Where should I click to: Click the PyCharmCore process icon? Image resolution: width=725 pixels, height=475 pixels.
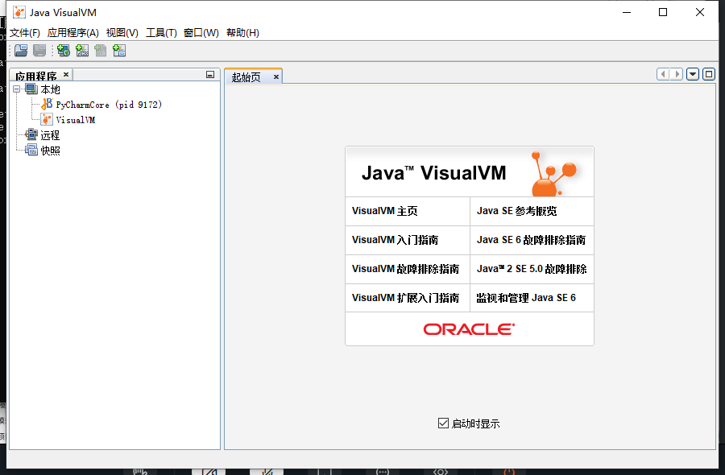[x=47, y=105]
